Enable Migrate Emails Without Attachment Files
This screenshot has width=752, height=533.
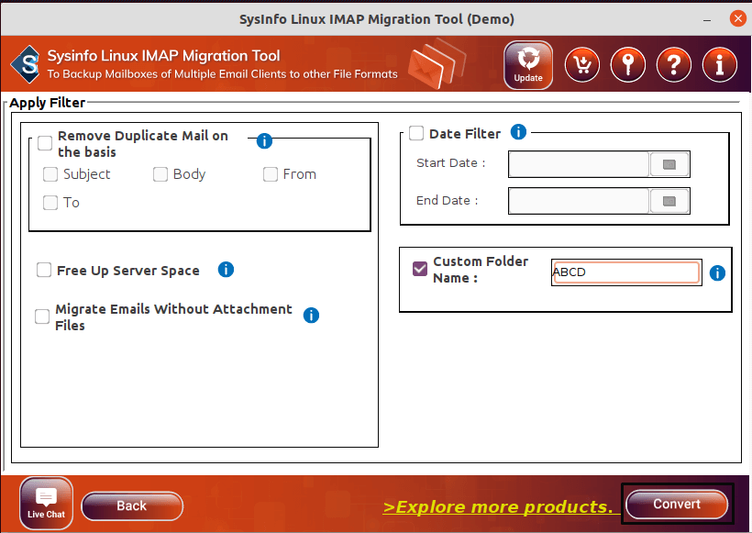[42, 316]
